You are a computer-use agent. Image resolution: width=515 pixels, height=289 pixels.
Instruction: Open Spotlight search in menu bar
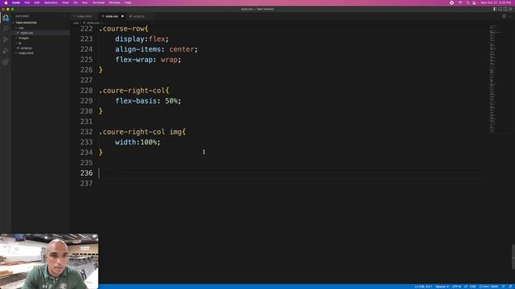coord(468,2)
